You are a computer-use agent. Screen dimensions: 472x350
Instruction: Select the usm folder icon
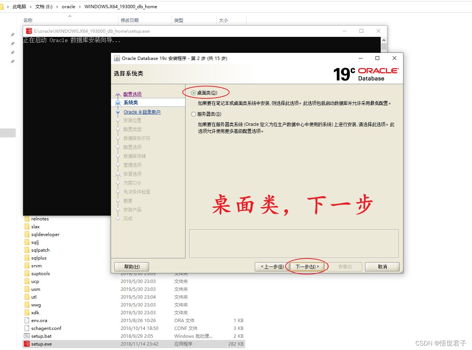click(26, 289)
